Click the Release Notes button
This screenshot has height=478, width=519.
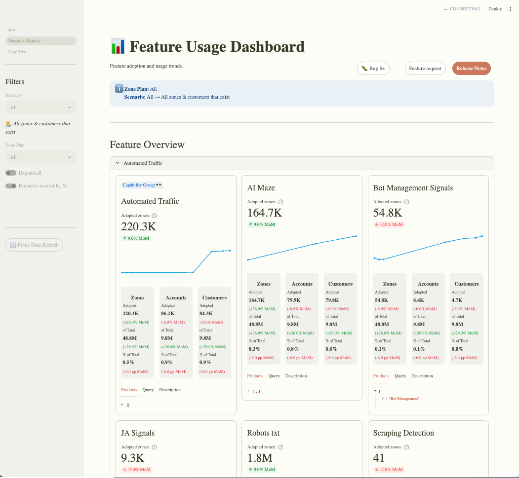(x=471, y=69)
